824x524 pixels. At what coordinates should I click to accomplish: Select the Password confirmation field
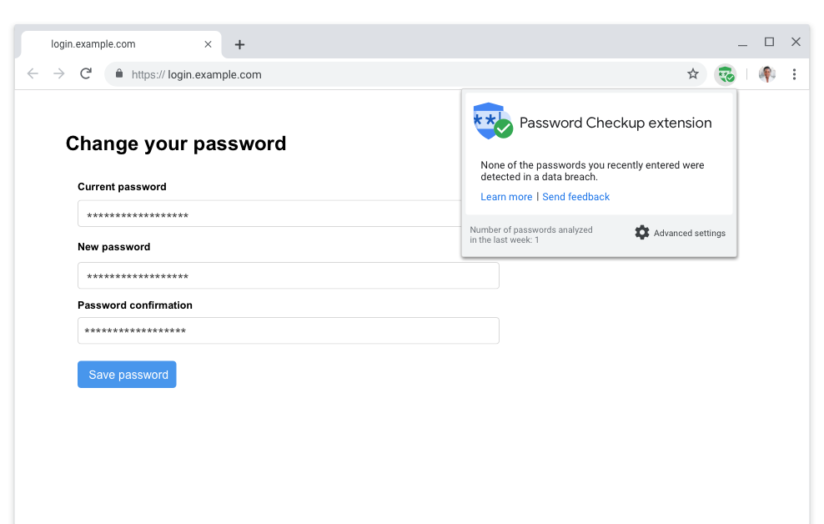coord(288,330)
